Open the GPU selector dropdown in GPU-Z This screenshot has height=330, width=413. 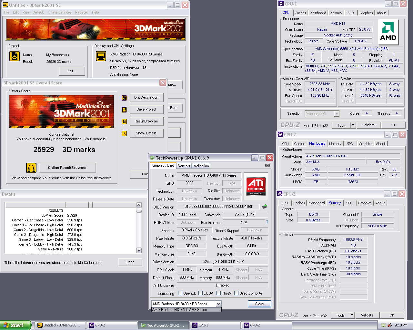pyautogui.click(x=218, y=304)
